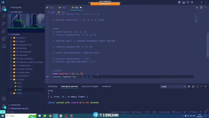
Task: Open the status bar notifications bell
Action: pos(205,112)
